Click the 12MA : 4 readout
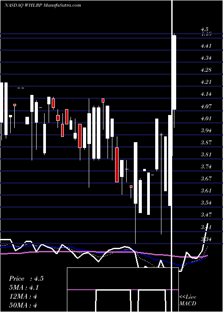This screenshot has width=223, height=312. coord(23,296)
